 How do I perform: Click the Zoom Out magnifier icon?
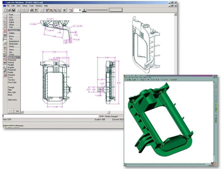click(x=55, y=10)
